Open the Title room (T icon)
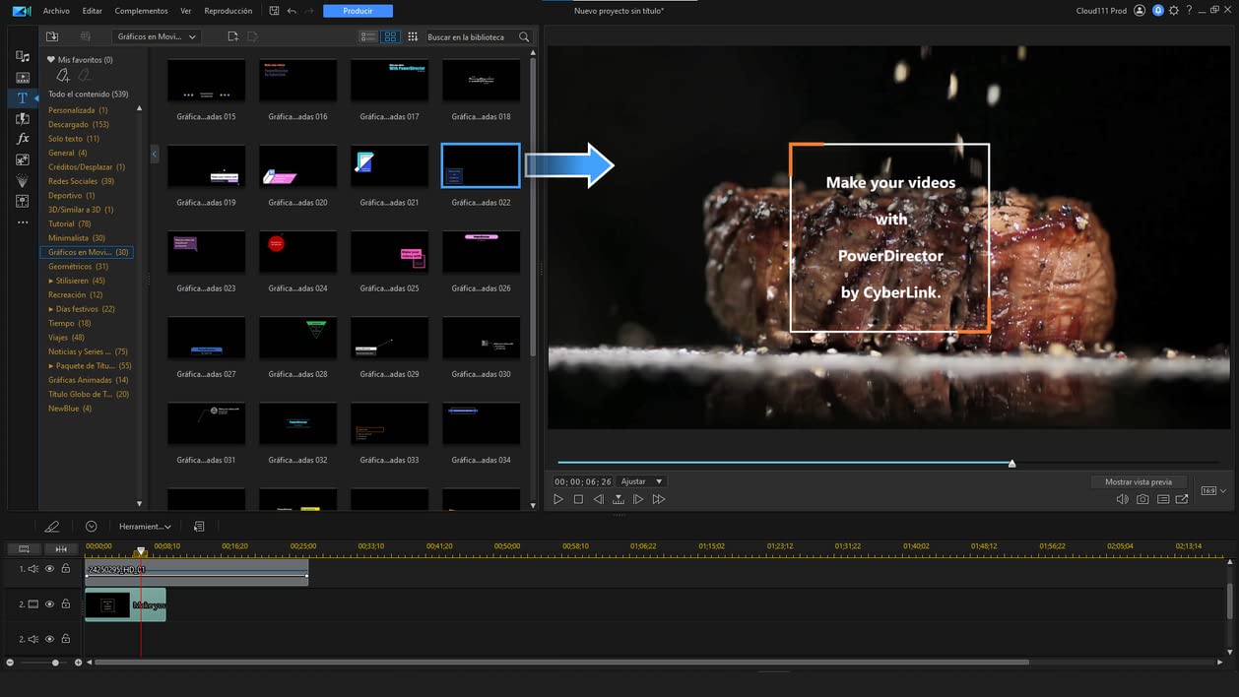Image resolution: width=1239 pixels, height=697 pixels. (23, 98)
